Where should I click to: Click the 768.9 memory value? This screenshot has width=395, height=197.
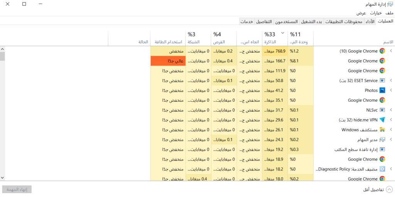[275, 51]
